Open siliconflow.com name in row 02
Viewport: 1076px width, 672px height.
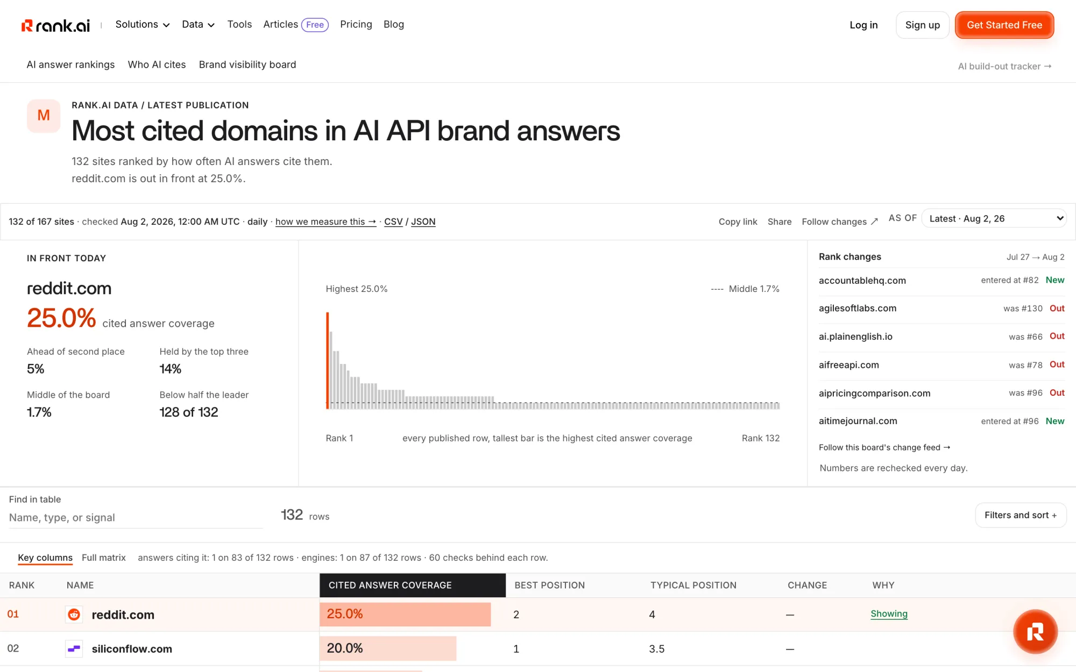132,649
